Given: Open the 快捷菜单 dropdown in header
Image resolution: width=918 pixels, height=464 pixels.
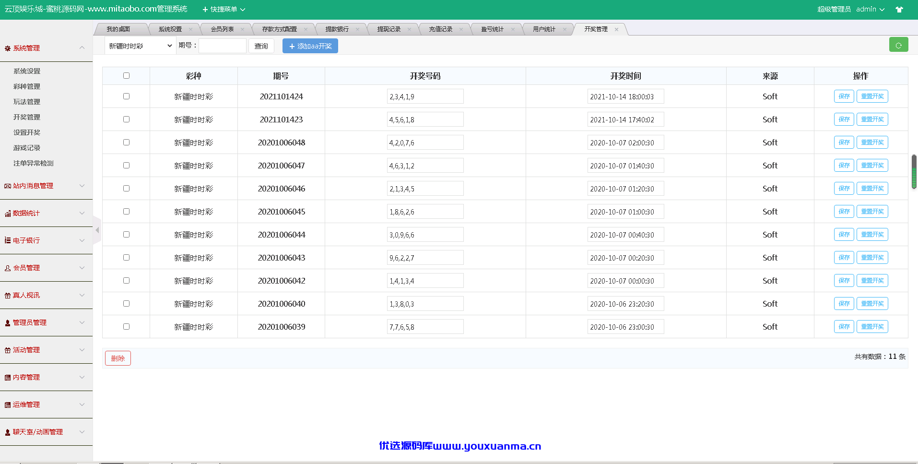Looking at the screenshot, I should pos(224,10).
